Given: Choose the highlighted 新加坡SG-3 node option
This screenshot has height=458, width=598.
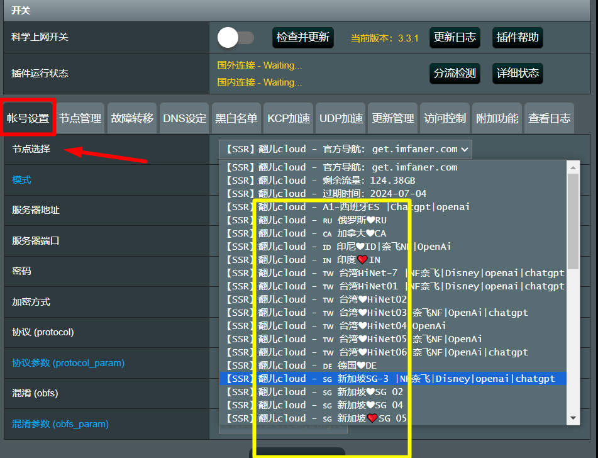Looking at the screenshot, I should (393, 379).
